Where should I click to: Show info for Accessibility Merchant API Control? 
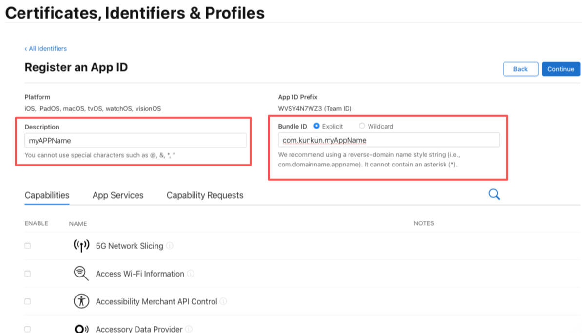[x=223, y=301]
